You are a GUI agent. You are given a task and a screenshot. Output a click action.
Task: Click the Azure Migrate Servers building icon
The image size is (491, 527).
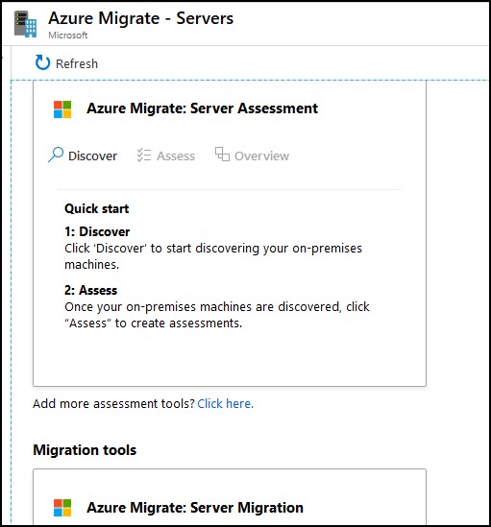coord(25,24)
